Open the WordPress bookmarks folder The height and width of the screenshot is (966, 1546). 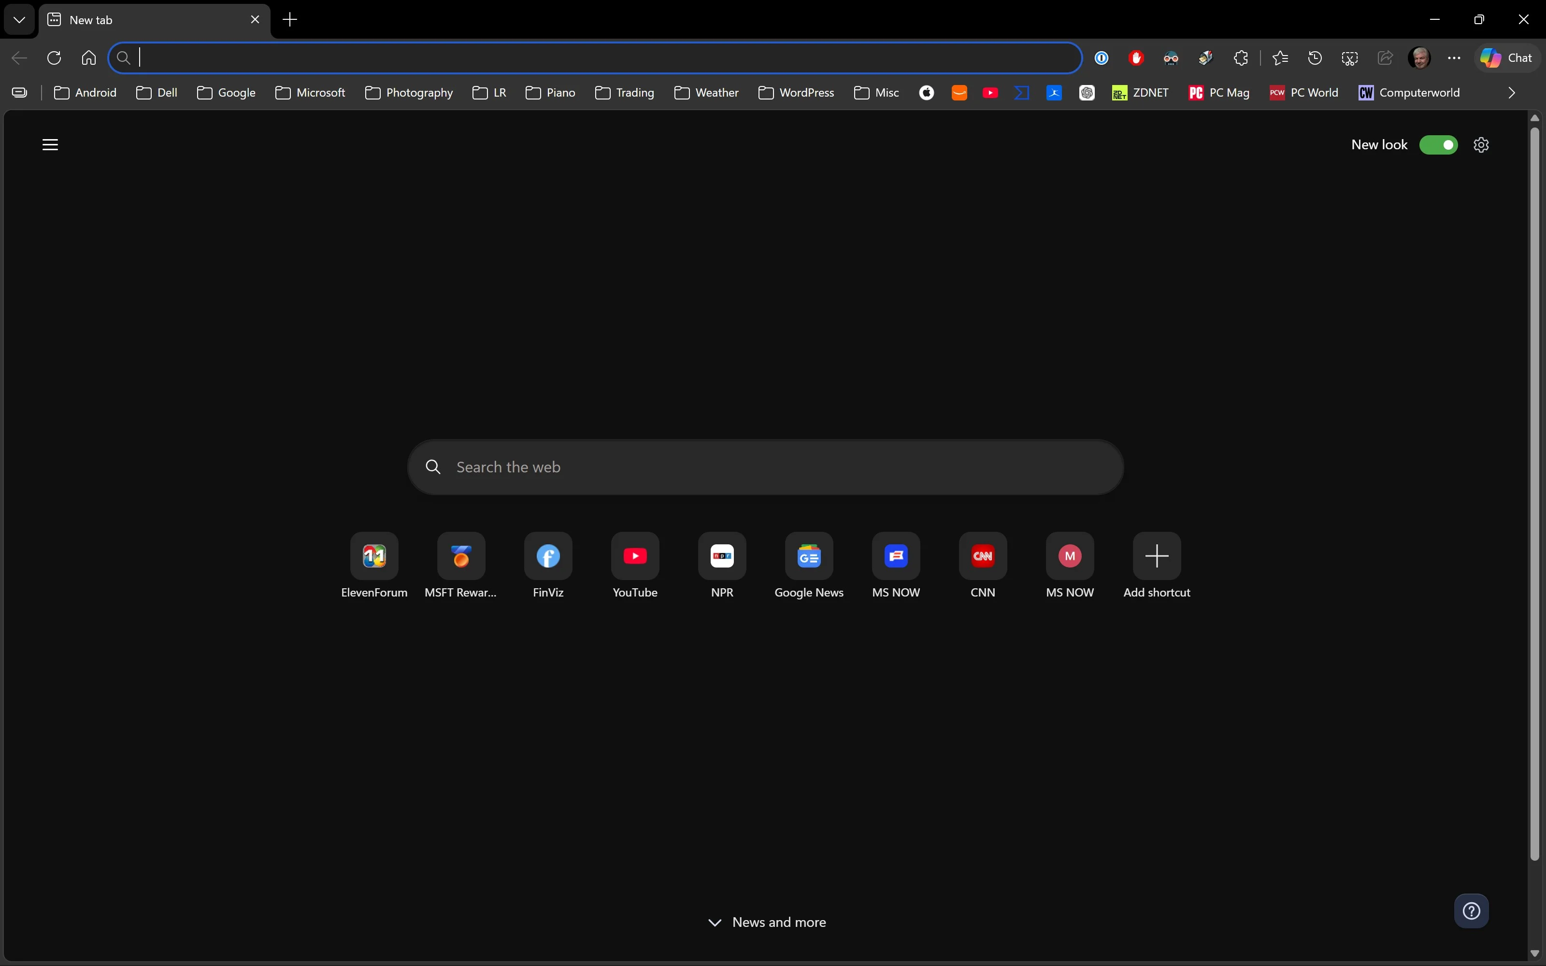click(x=796, y=93)
